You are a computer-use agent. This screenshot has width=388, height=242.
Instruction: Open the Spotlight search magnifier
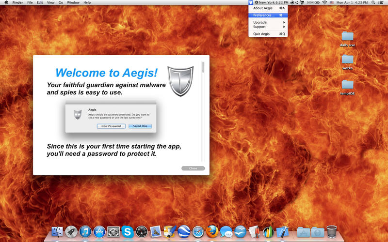pos(373,2)
